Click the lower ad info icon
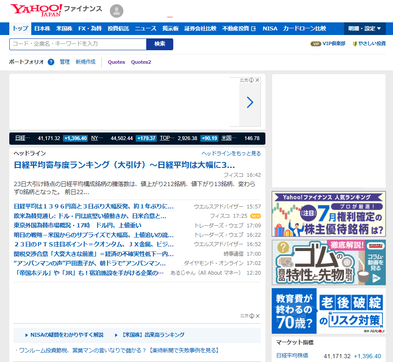 tap(252, 316)
